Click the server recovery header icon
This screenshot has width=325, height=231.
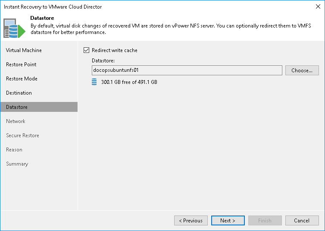[x=14, y=28]
